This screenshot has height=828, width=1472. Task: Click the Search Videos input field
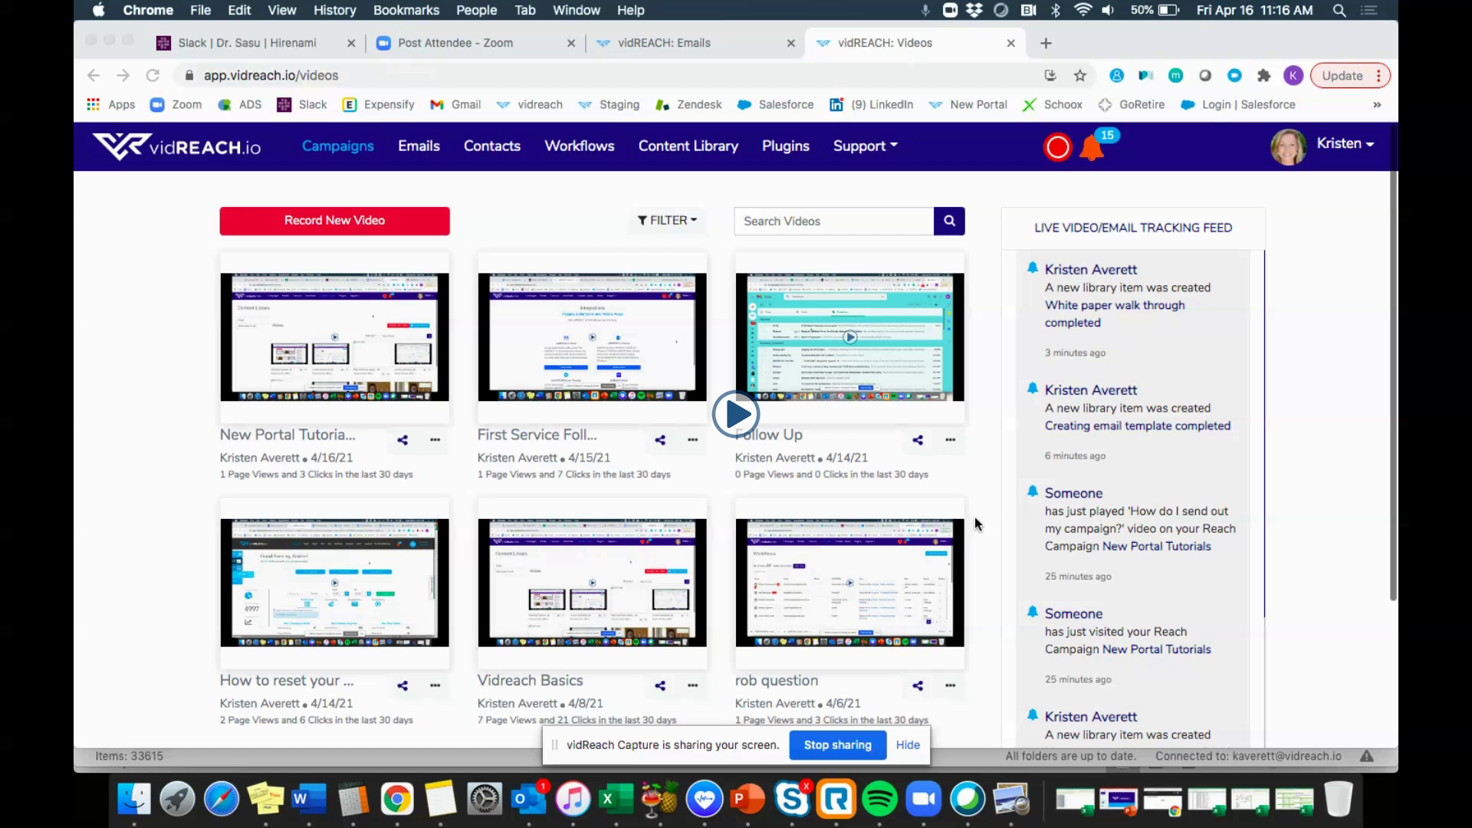[x=833, y=221]
